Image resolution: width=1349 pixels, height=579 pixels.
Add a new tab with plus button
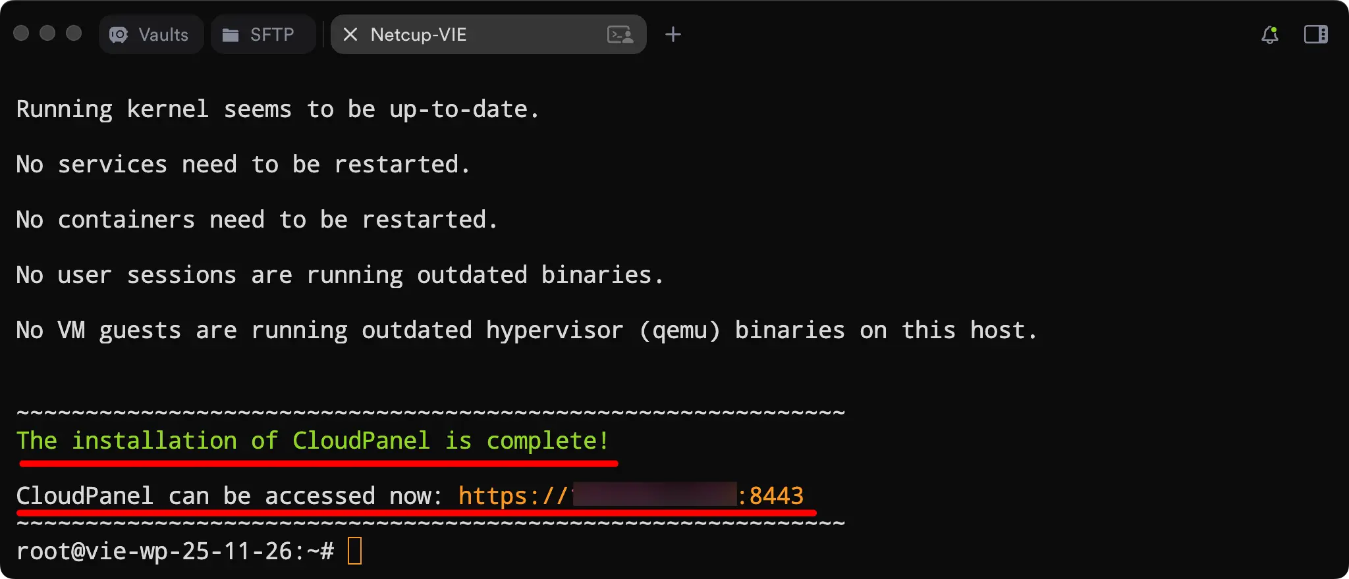point(673,34)
